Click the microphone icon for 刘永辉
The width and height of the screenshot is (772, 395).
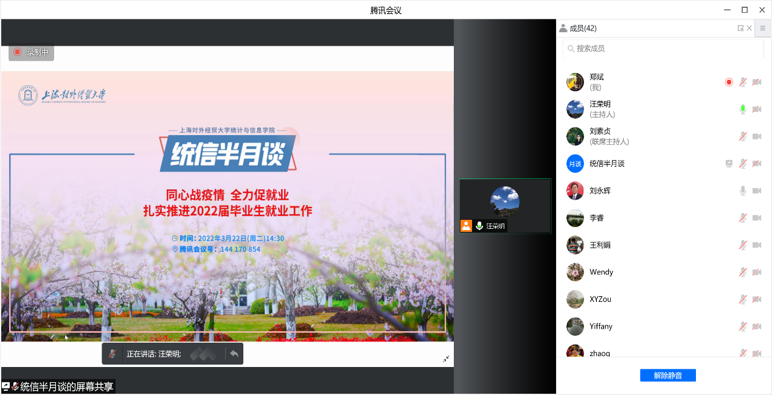743,191
